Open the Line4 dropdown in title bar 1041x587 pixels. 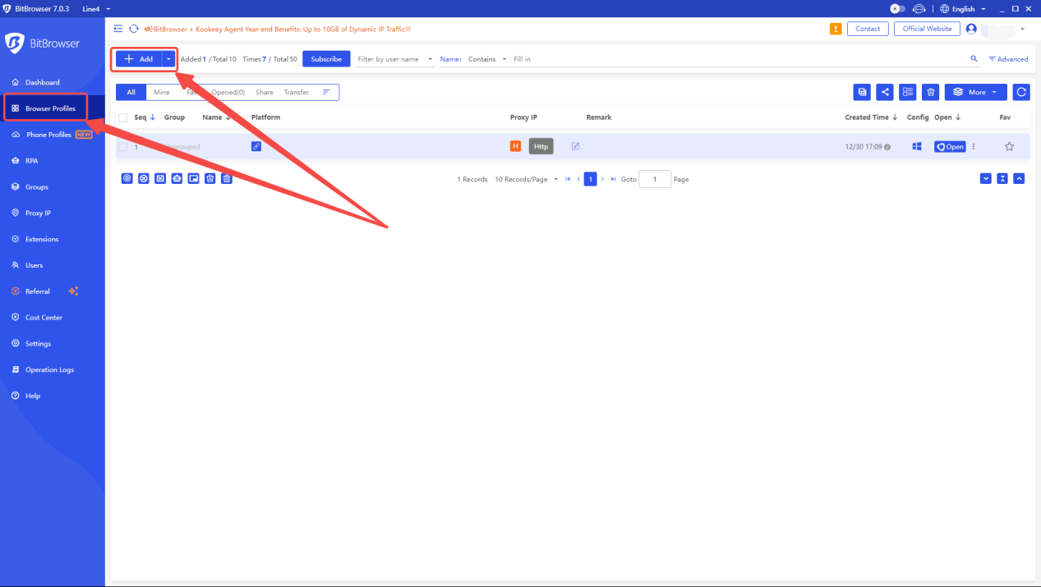click(96, 8)
